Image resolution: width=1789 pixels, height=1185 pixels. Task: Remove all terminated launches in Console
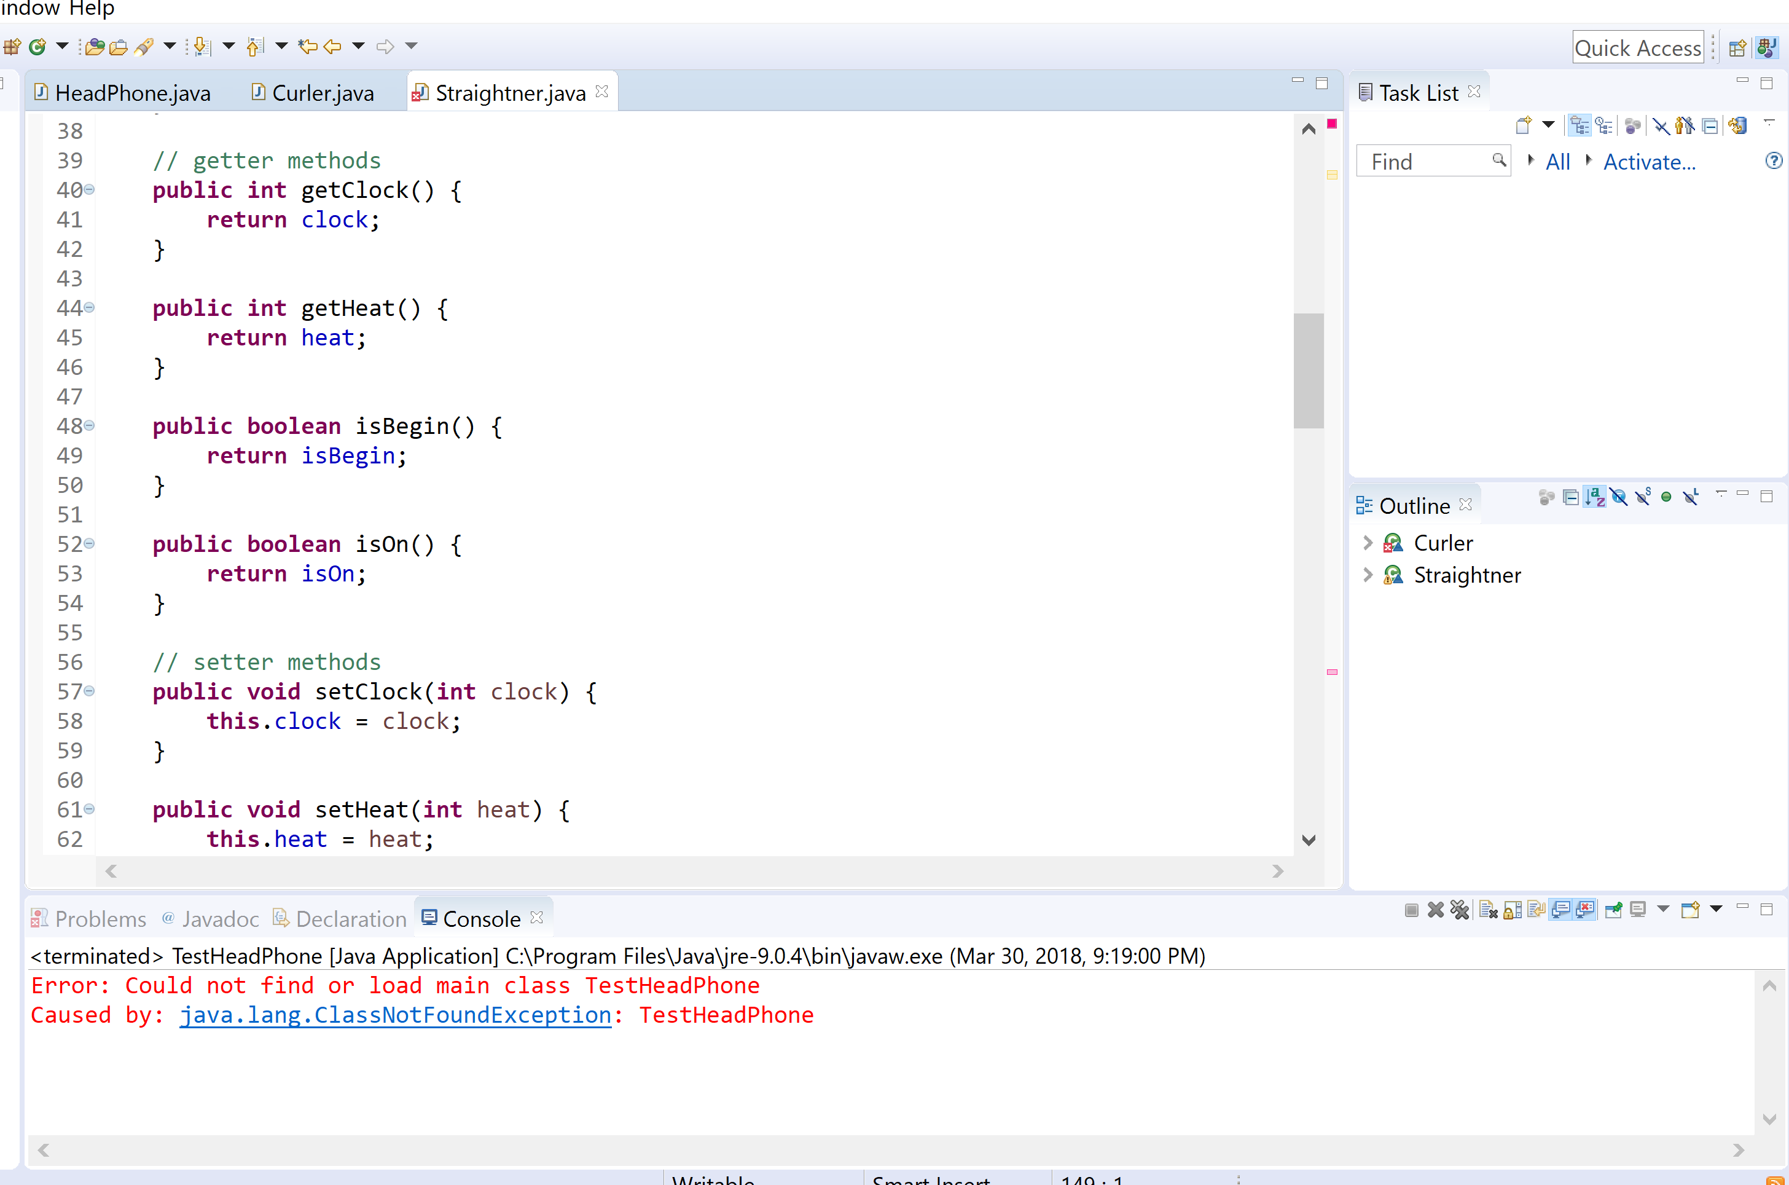pos(1460,910)
